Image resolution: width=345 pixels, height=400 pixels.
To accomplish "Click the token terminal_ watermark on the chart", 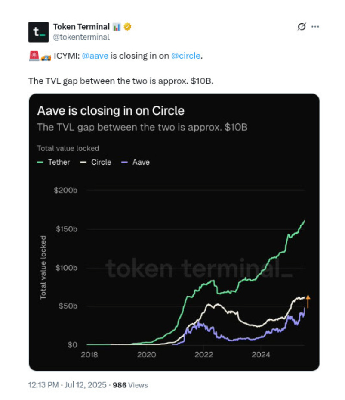I will tap(198, 269).
